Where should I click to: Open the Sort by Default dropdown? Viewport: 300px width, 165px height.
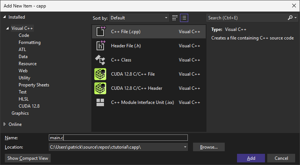pos(139,18)
